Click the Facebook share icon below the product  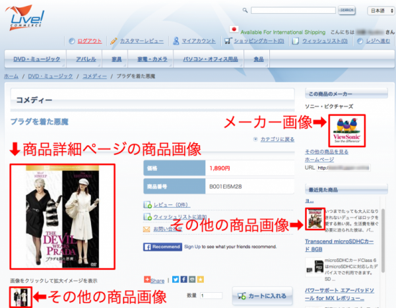pyautogui.click(x=183, y=280)
